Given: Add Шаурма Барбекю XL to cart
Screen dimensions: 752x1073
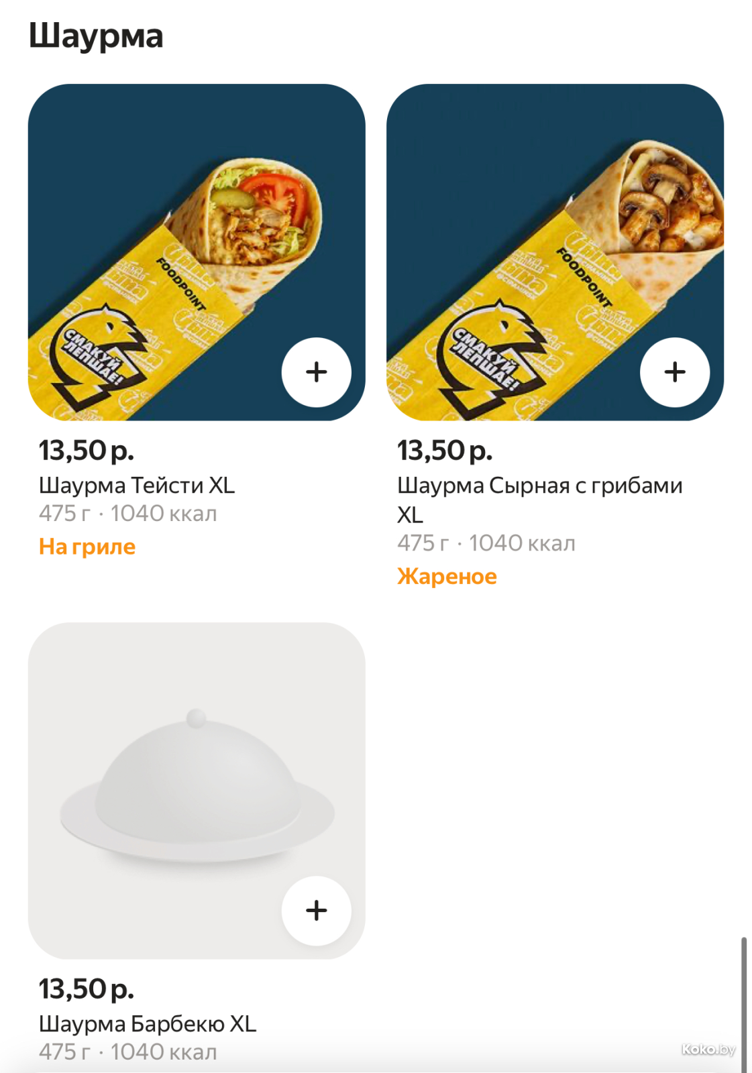Looking at the screenshot, I should pos(316,911).
